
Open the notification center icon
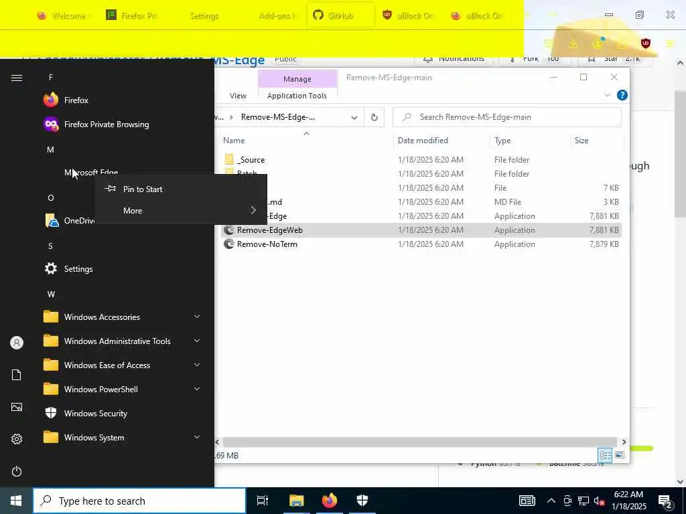tap(665, 501)
